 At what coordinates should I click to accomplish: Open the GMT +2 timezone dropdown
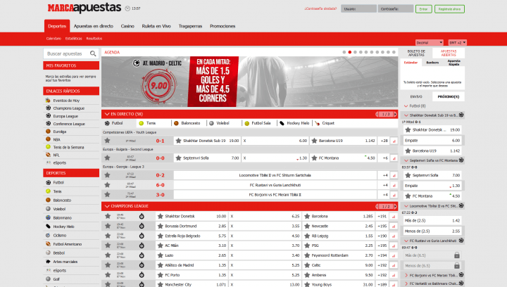pos(457,42)
